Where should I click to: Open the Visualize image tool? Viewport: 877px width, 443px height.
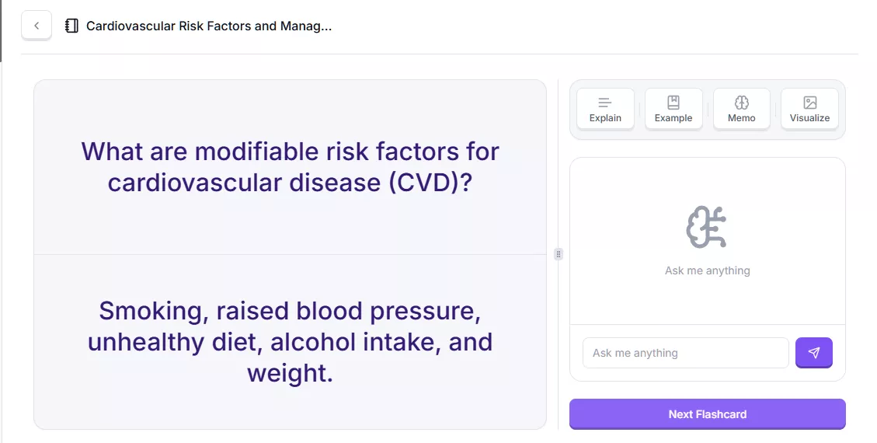pyautogui.click(x=809, y=109)
